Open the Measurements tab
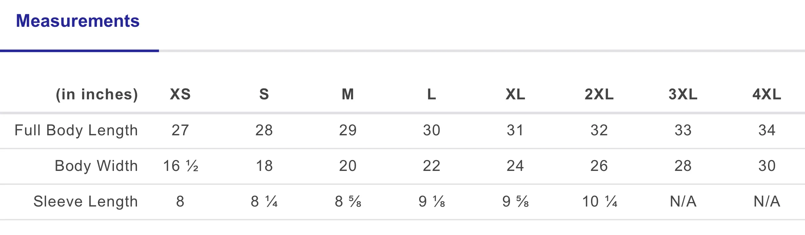 tap(78, 21)
